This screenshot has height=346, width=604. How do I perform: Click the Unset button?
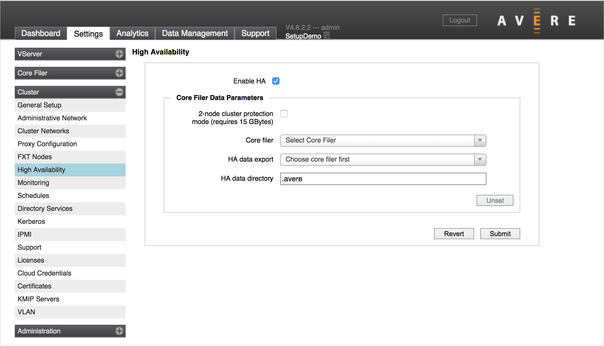pyautogui.click(x=495, y=200)
